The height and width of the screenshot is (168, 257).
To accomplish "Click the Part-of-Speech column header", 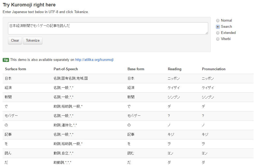I will (66, 69).
